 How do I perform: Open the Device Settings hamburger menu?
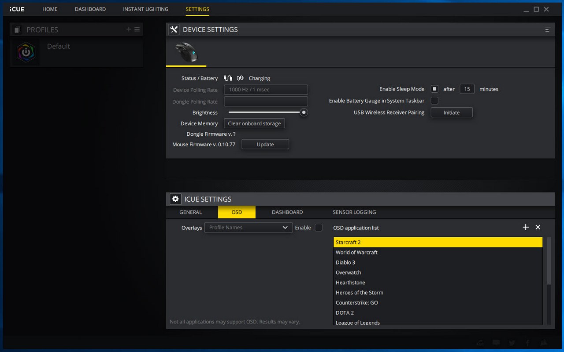[x=548, y=29]
